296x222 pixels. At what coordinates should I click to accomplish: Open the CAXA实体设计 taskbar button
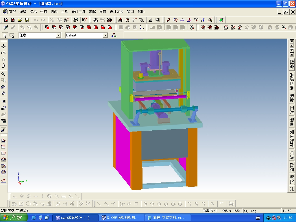point(75,218)
